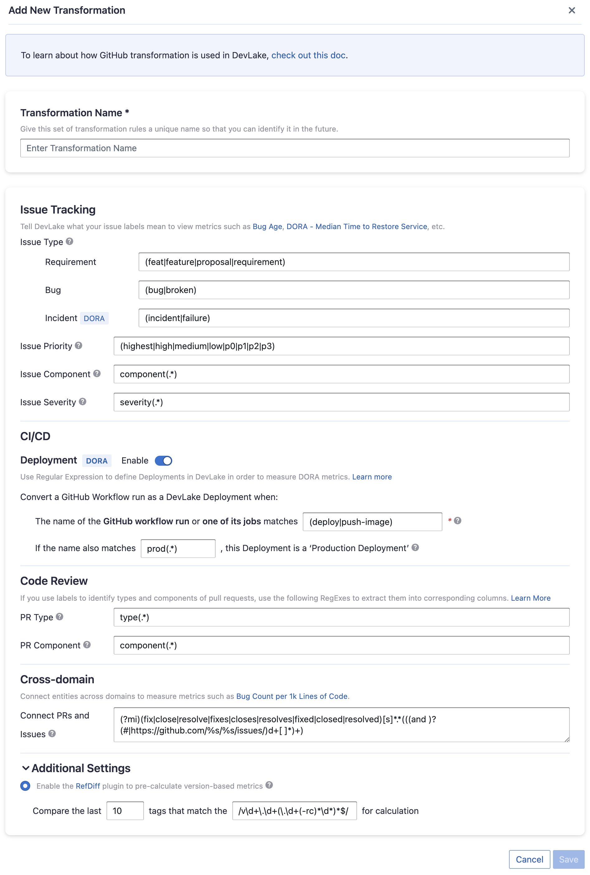Click the Production Deployment help icon
This screenshot has height=875, width=590.
tap(416, 548)
